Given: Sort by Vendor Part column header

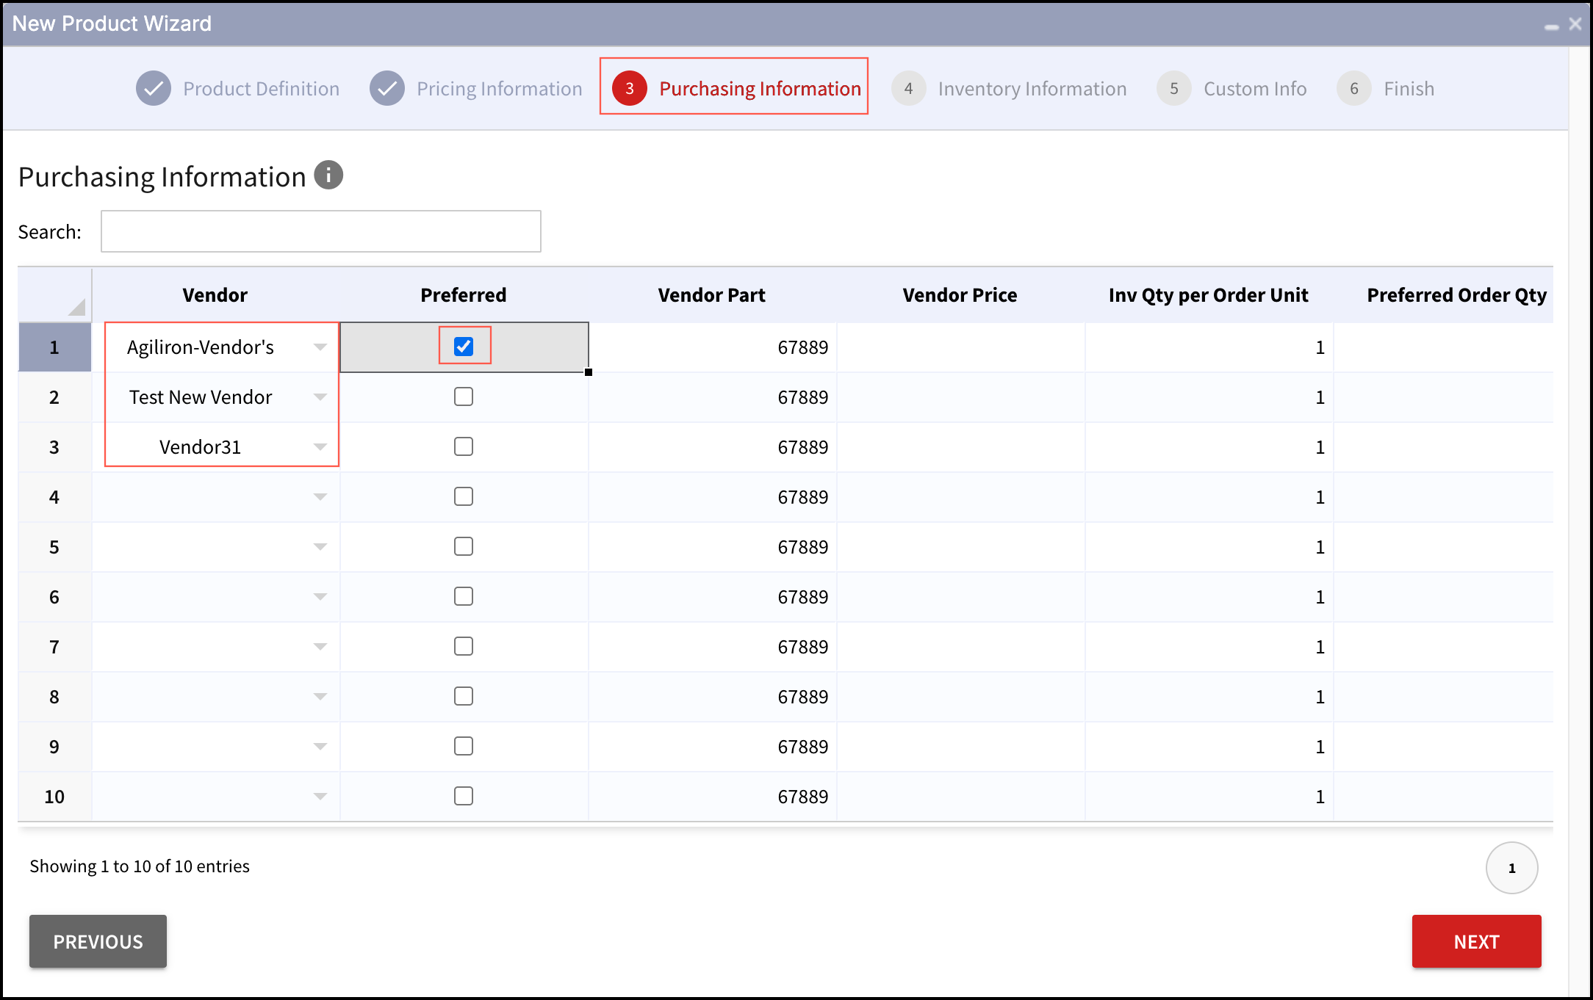Looking at the screenshot, I should click(x=712, y=295).
